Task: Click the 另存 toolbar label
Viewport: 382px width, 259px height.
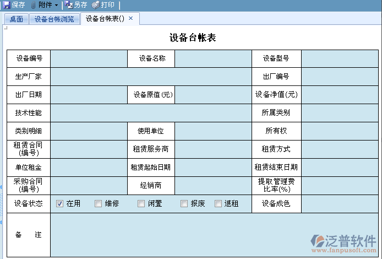Action: point(81,4)
